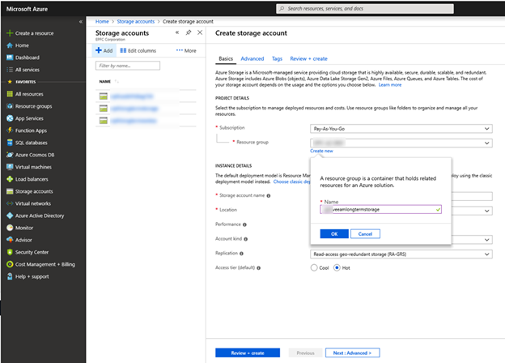Select the first storage account row
The height and width of the screenshot is (363, 505).
point(146,96)
